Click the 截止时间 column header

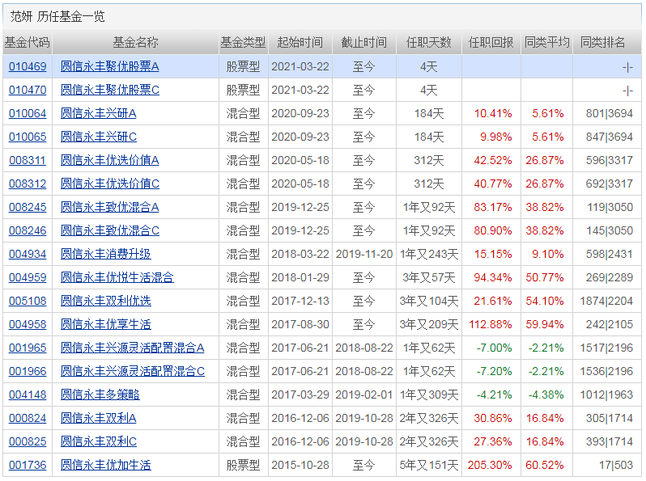pos(364,42)
